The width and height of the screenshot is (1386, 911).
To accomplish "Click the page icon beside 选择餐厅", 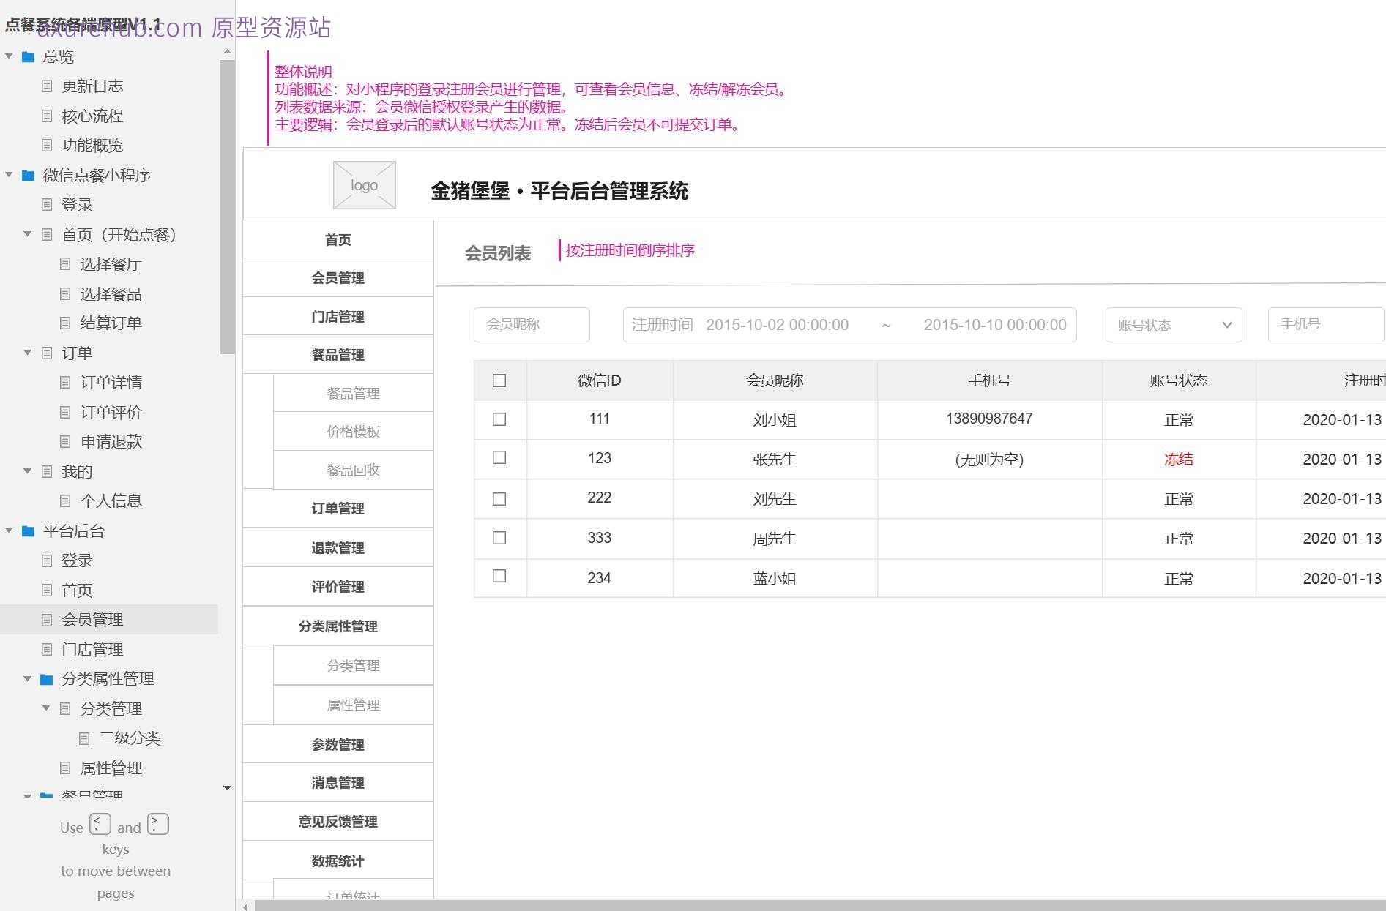I will [65, 264].
